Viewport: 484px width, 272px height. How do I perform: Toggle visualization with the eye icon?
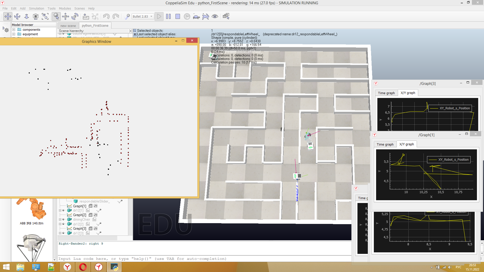[215, 17]
